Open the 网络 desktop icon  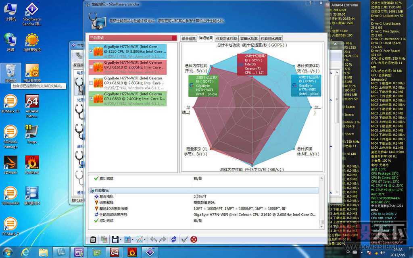(10, 42)
